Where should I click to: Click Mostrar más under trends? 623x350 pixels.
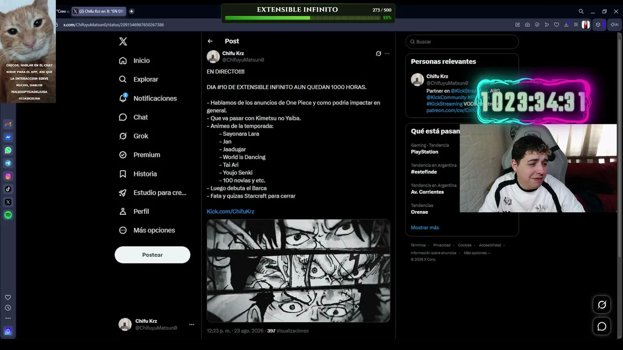(425, 227)
